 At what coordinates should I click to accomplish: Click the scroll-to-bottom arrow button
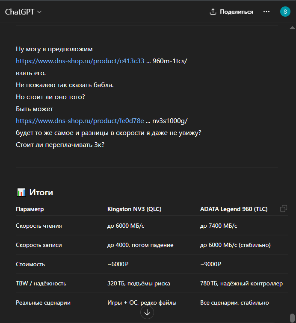coord(147,312)
